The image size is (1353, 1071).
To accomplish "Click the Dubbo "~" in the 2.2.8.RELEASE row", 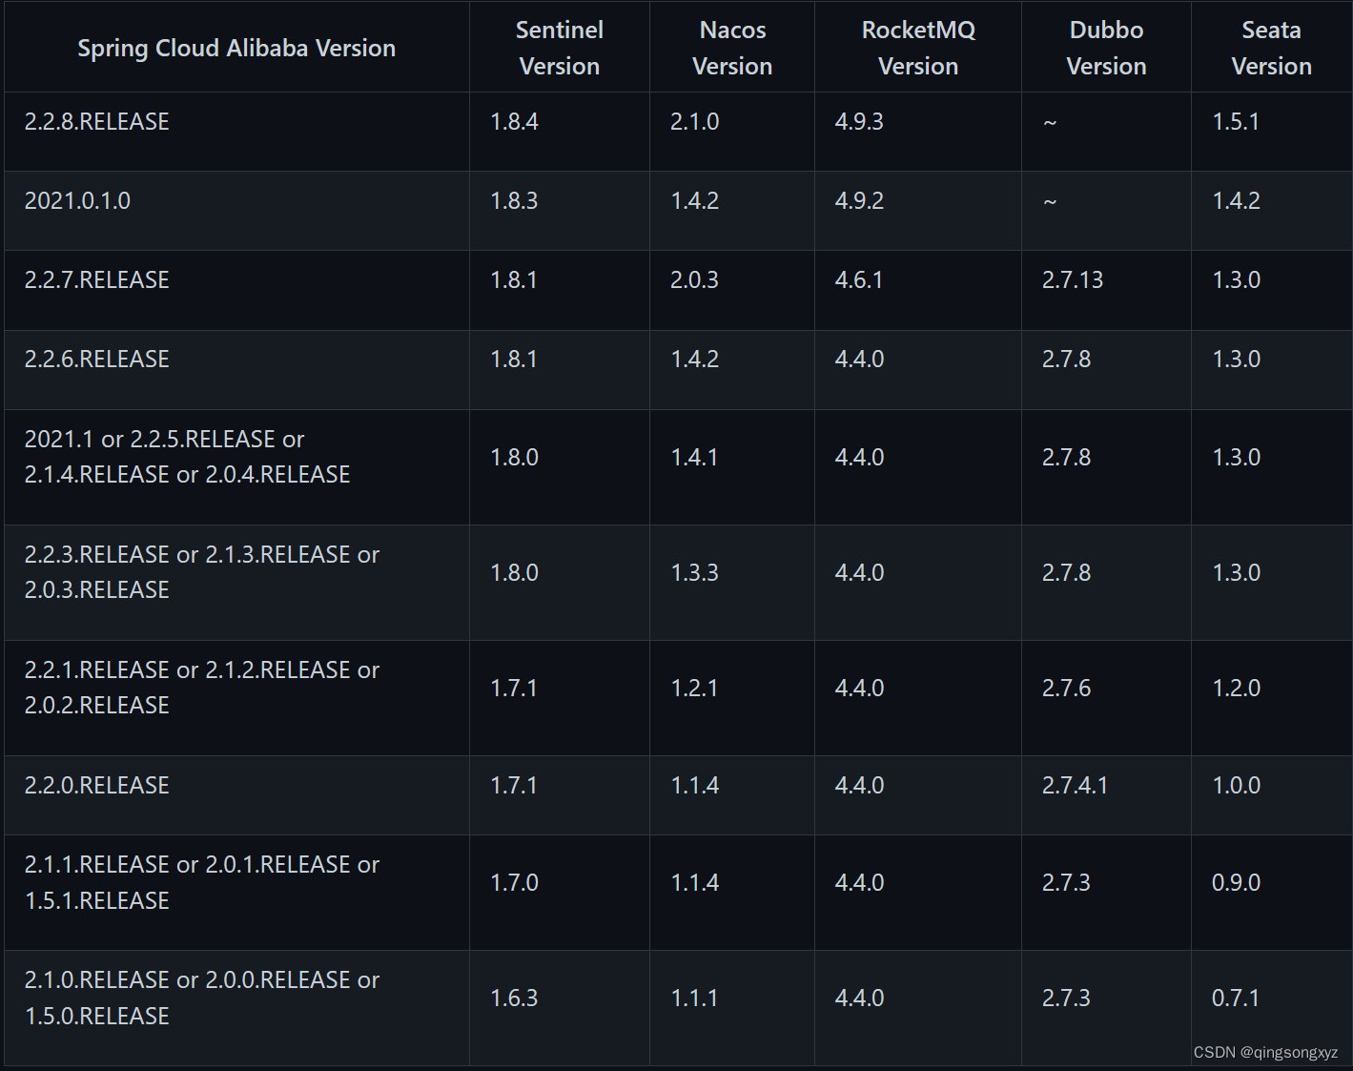I will point(1050,123).
